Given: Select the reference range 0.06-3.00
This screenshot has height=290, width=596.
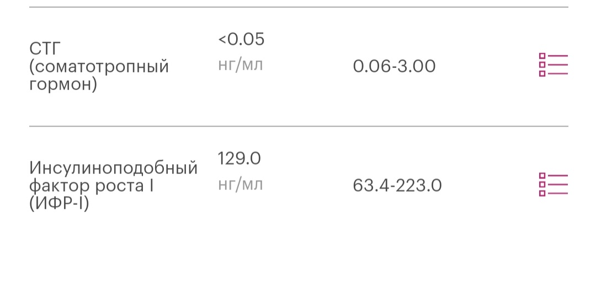Looking at the screenshot, I should pyautogui.click(x=394, y=67).
